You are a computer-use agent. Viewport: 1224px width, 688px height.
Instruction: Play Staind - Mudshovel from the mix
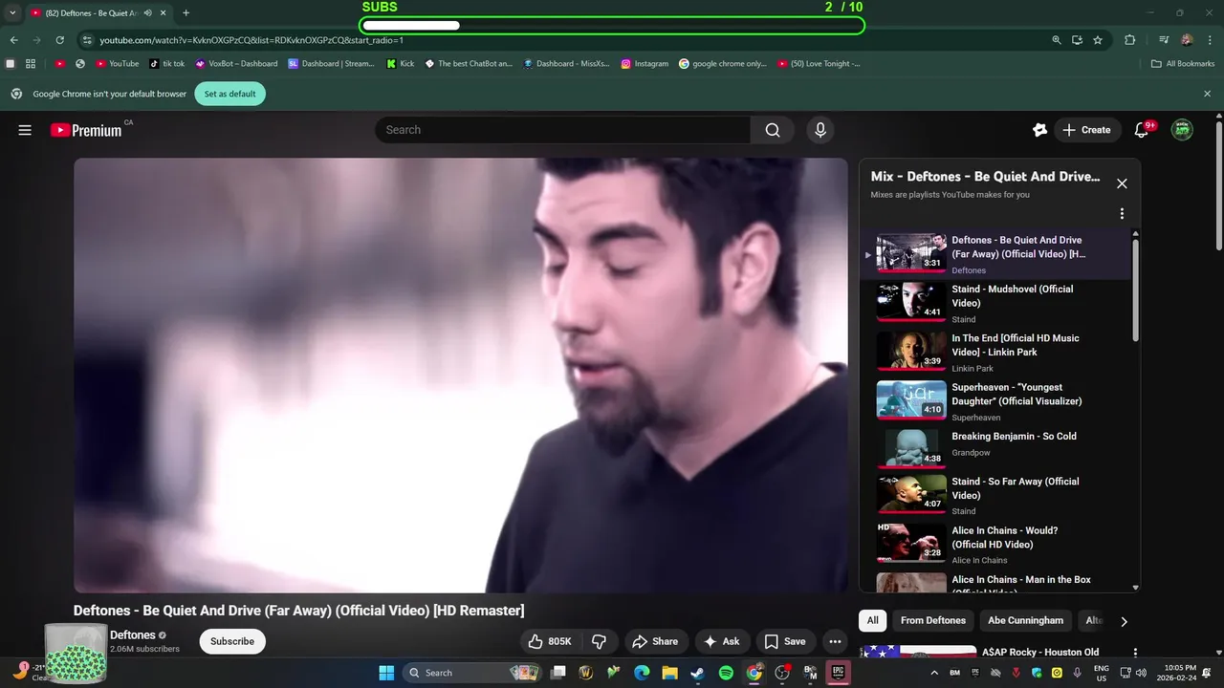(994, 303)
